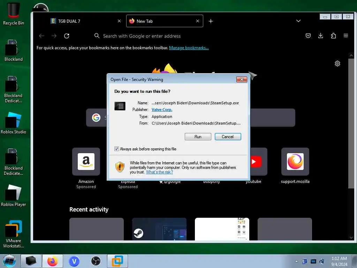Open Recycle Bin on desktop
357x268 pixels.
click(14, 14)
